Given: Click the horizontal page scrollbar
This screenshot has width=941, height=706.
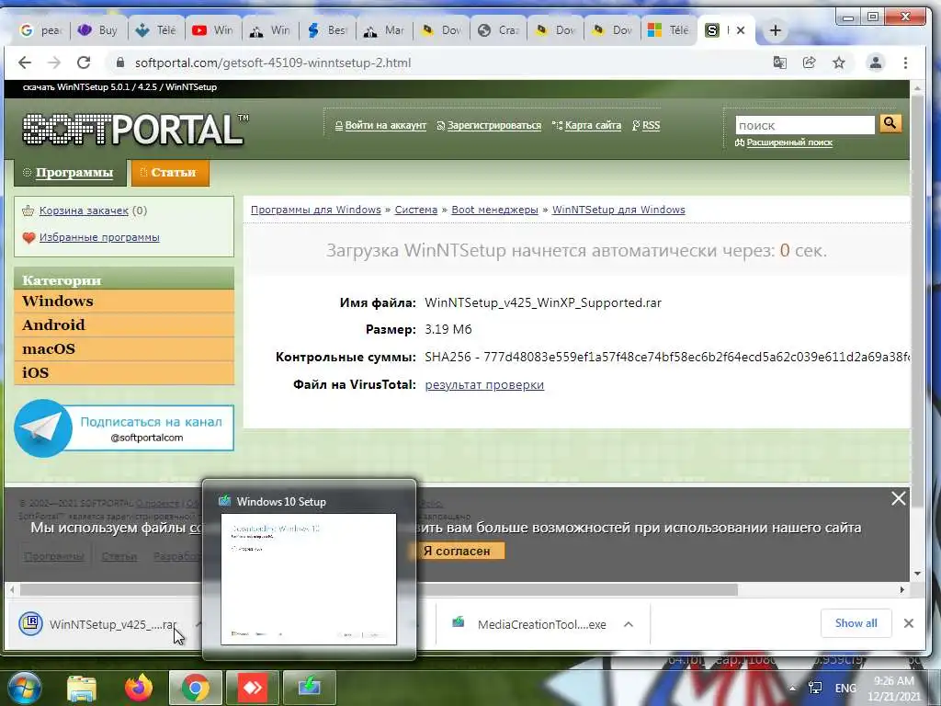Looking at the screenshot, I should tap(380, 590).
